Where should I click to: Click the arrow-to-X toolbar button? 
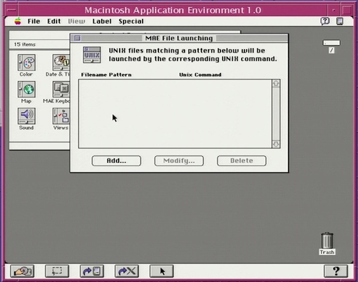click(x=127, y=271)
